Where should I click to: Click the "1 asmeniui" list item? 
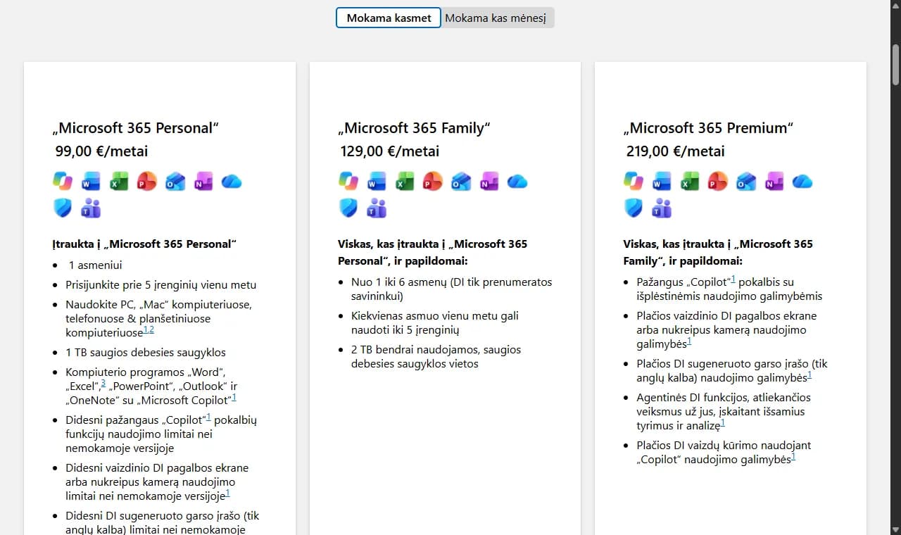(x=95, y=265)
